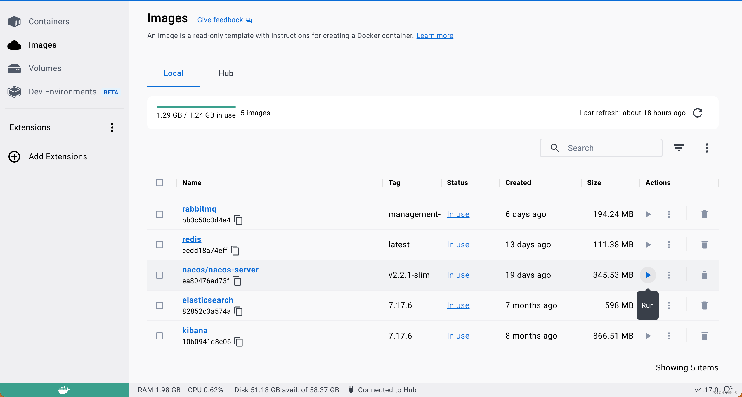This screenshot has width=742, height=397.
Task: Delete the nacos/nacos-server image
Action: 705,275
